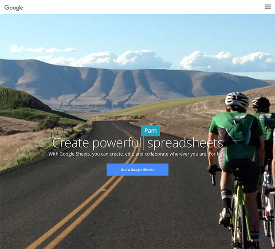275x249 pixels.
Task: Click the 'For free.' text in the subtitle
Action: 217,154
